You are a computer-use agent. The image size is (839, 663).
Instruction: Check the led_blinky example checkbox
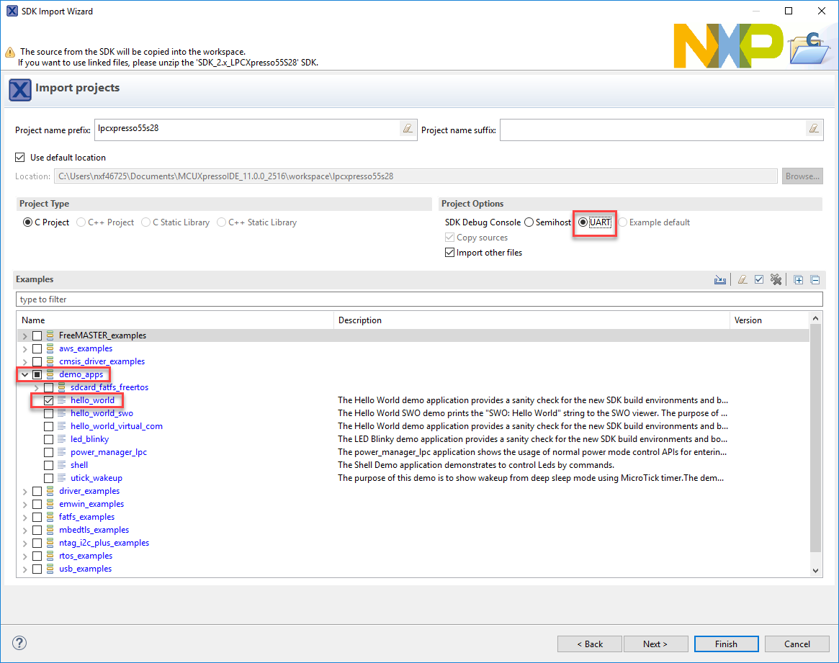tap(48, 439)
